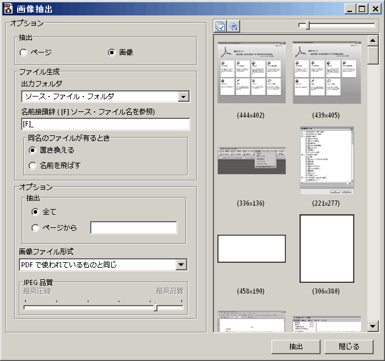Select the 画像 extraction radio button
This screenshot has height=361, width=385.
(x=112, y=53)
